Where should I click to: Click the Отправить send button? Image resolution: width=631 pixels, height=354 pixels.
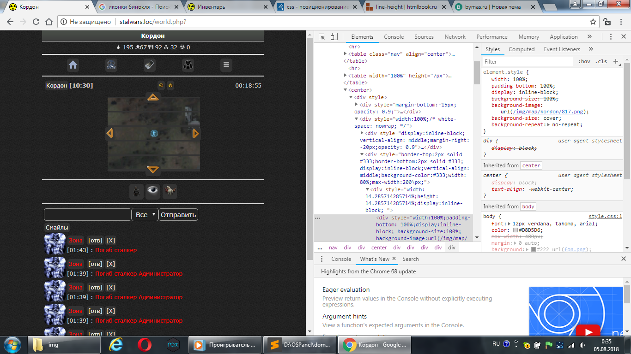[x=178, y=215]
